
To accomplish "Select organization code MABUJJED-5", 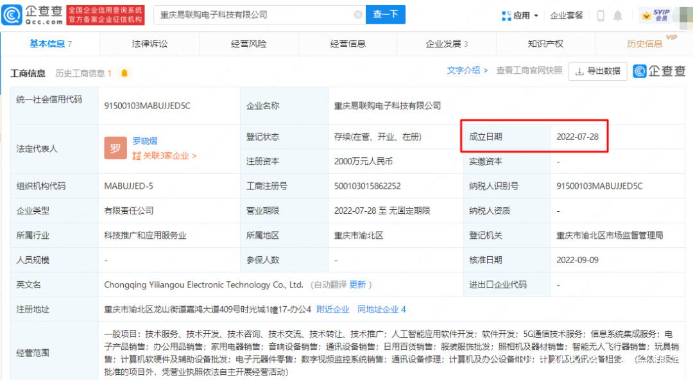I will coord(128,186).
